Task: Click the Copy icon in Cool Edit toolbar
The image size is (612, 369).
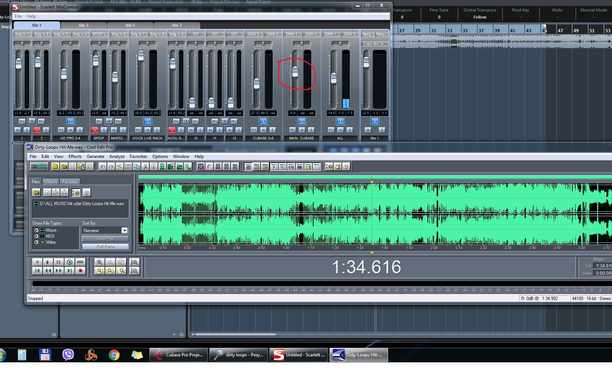Action: point(137,167)
